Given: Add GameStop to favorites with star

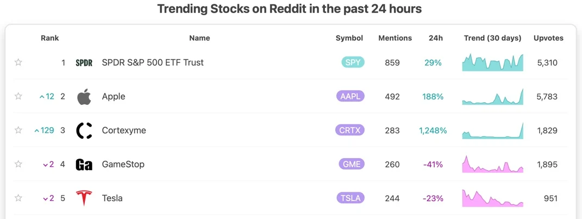Looking at the screenshot, I should 18,164.
